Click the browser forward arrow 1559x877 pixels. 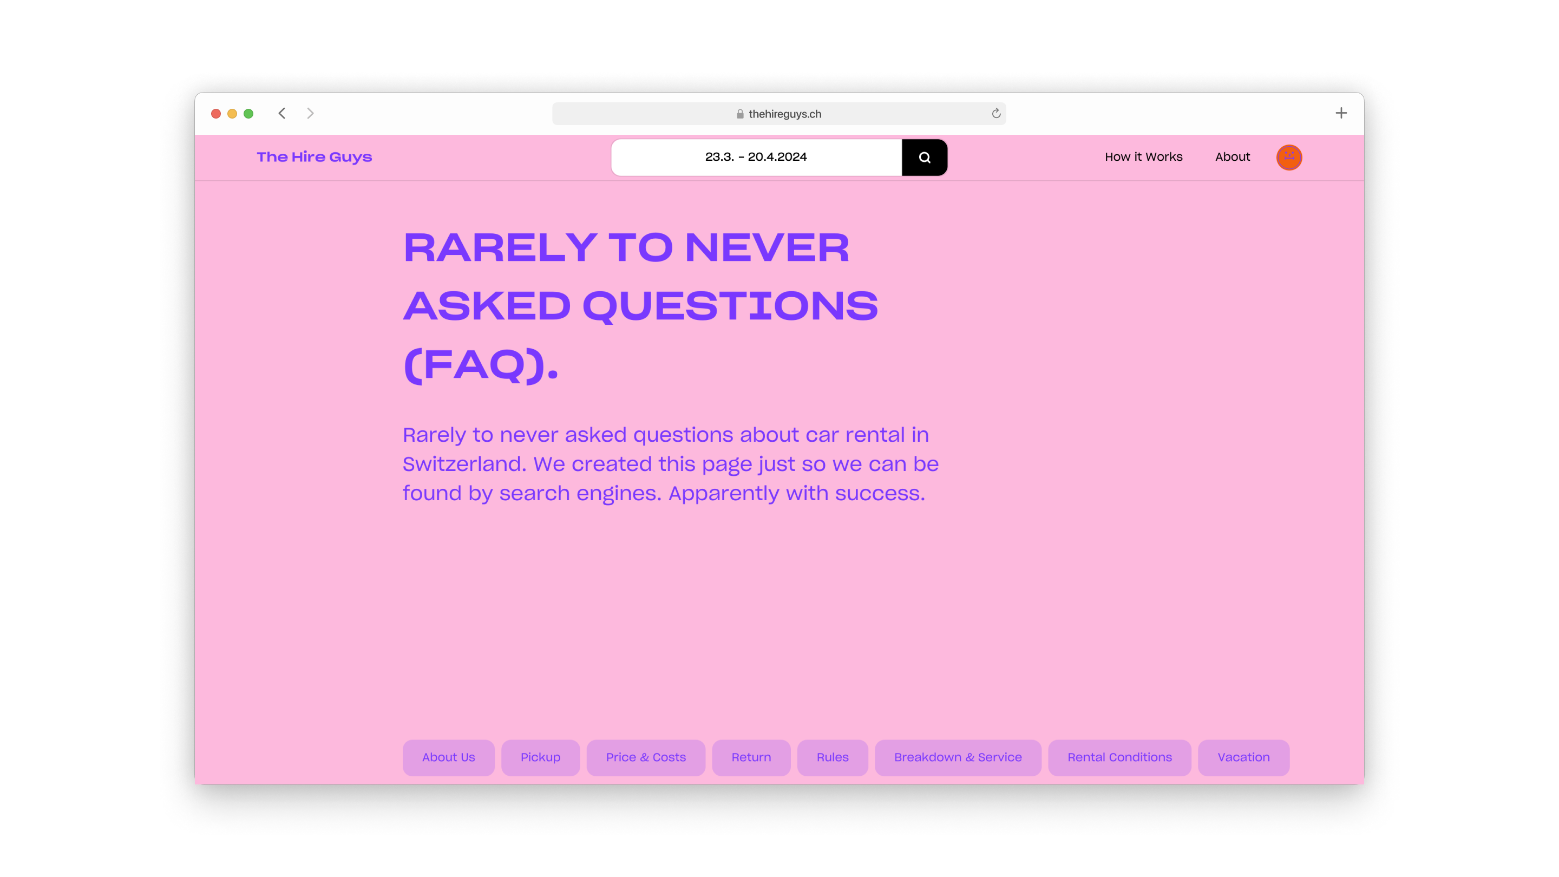311,113
